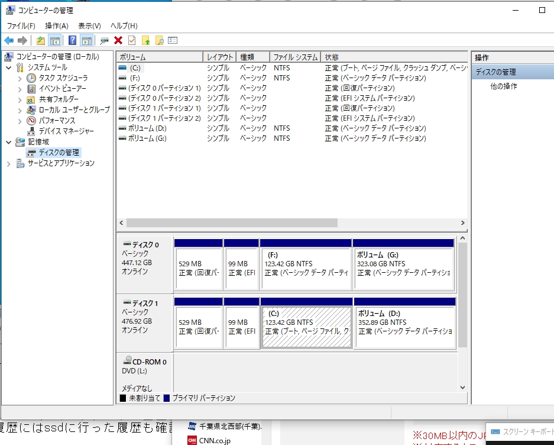The height and width of the screenshot is (445, 554).
Task: Select the (C:) volume row in list
Action: point(292,68)
